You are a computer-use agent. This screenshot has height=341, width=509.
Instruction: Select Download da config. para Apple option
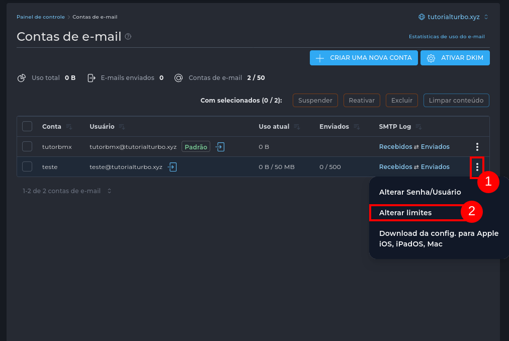click(x=439, y=238)
